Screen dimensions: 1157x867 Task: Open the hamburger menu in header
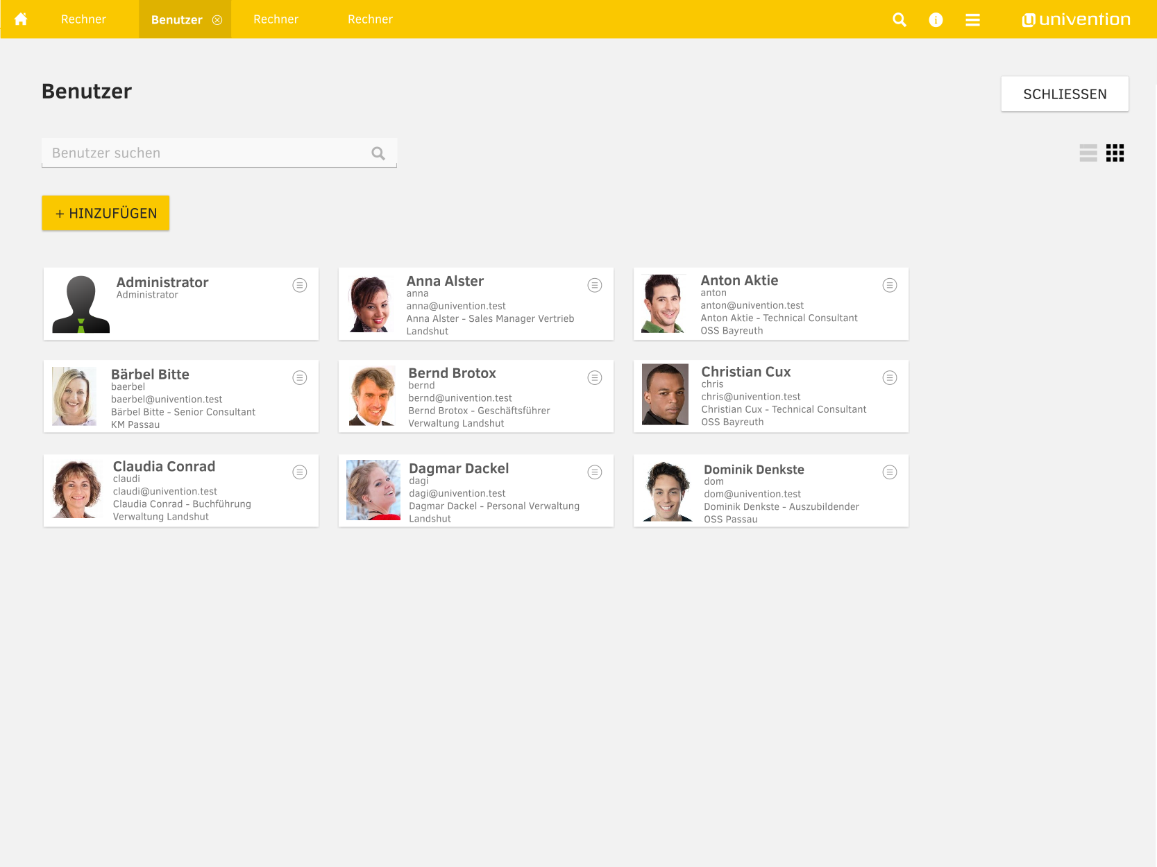[972, 19]
